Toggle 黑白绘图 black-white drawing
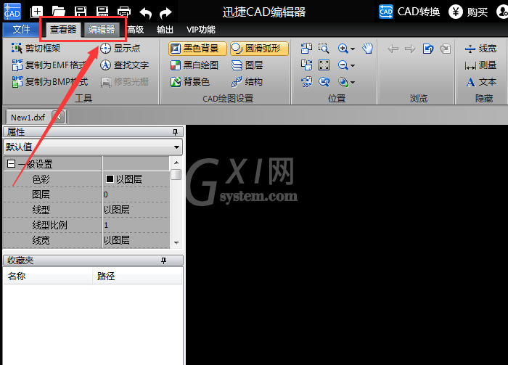508x365 pixels. 194,65
